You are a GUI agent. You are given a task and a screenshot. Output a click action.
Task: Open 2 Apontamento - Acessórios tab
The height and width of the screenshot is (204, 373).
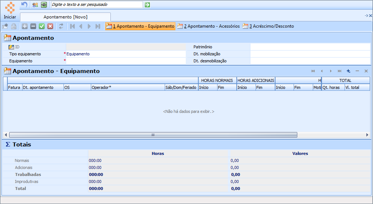coord(208,26)
